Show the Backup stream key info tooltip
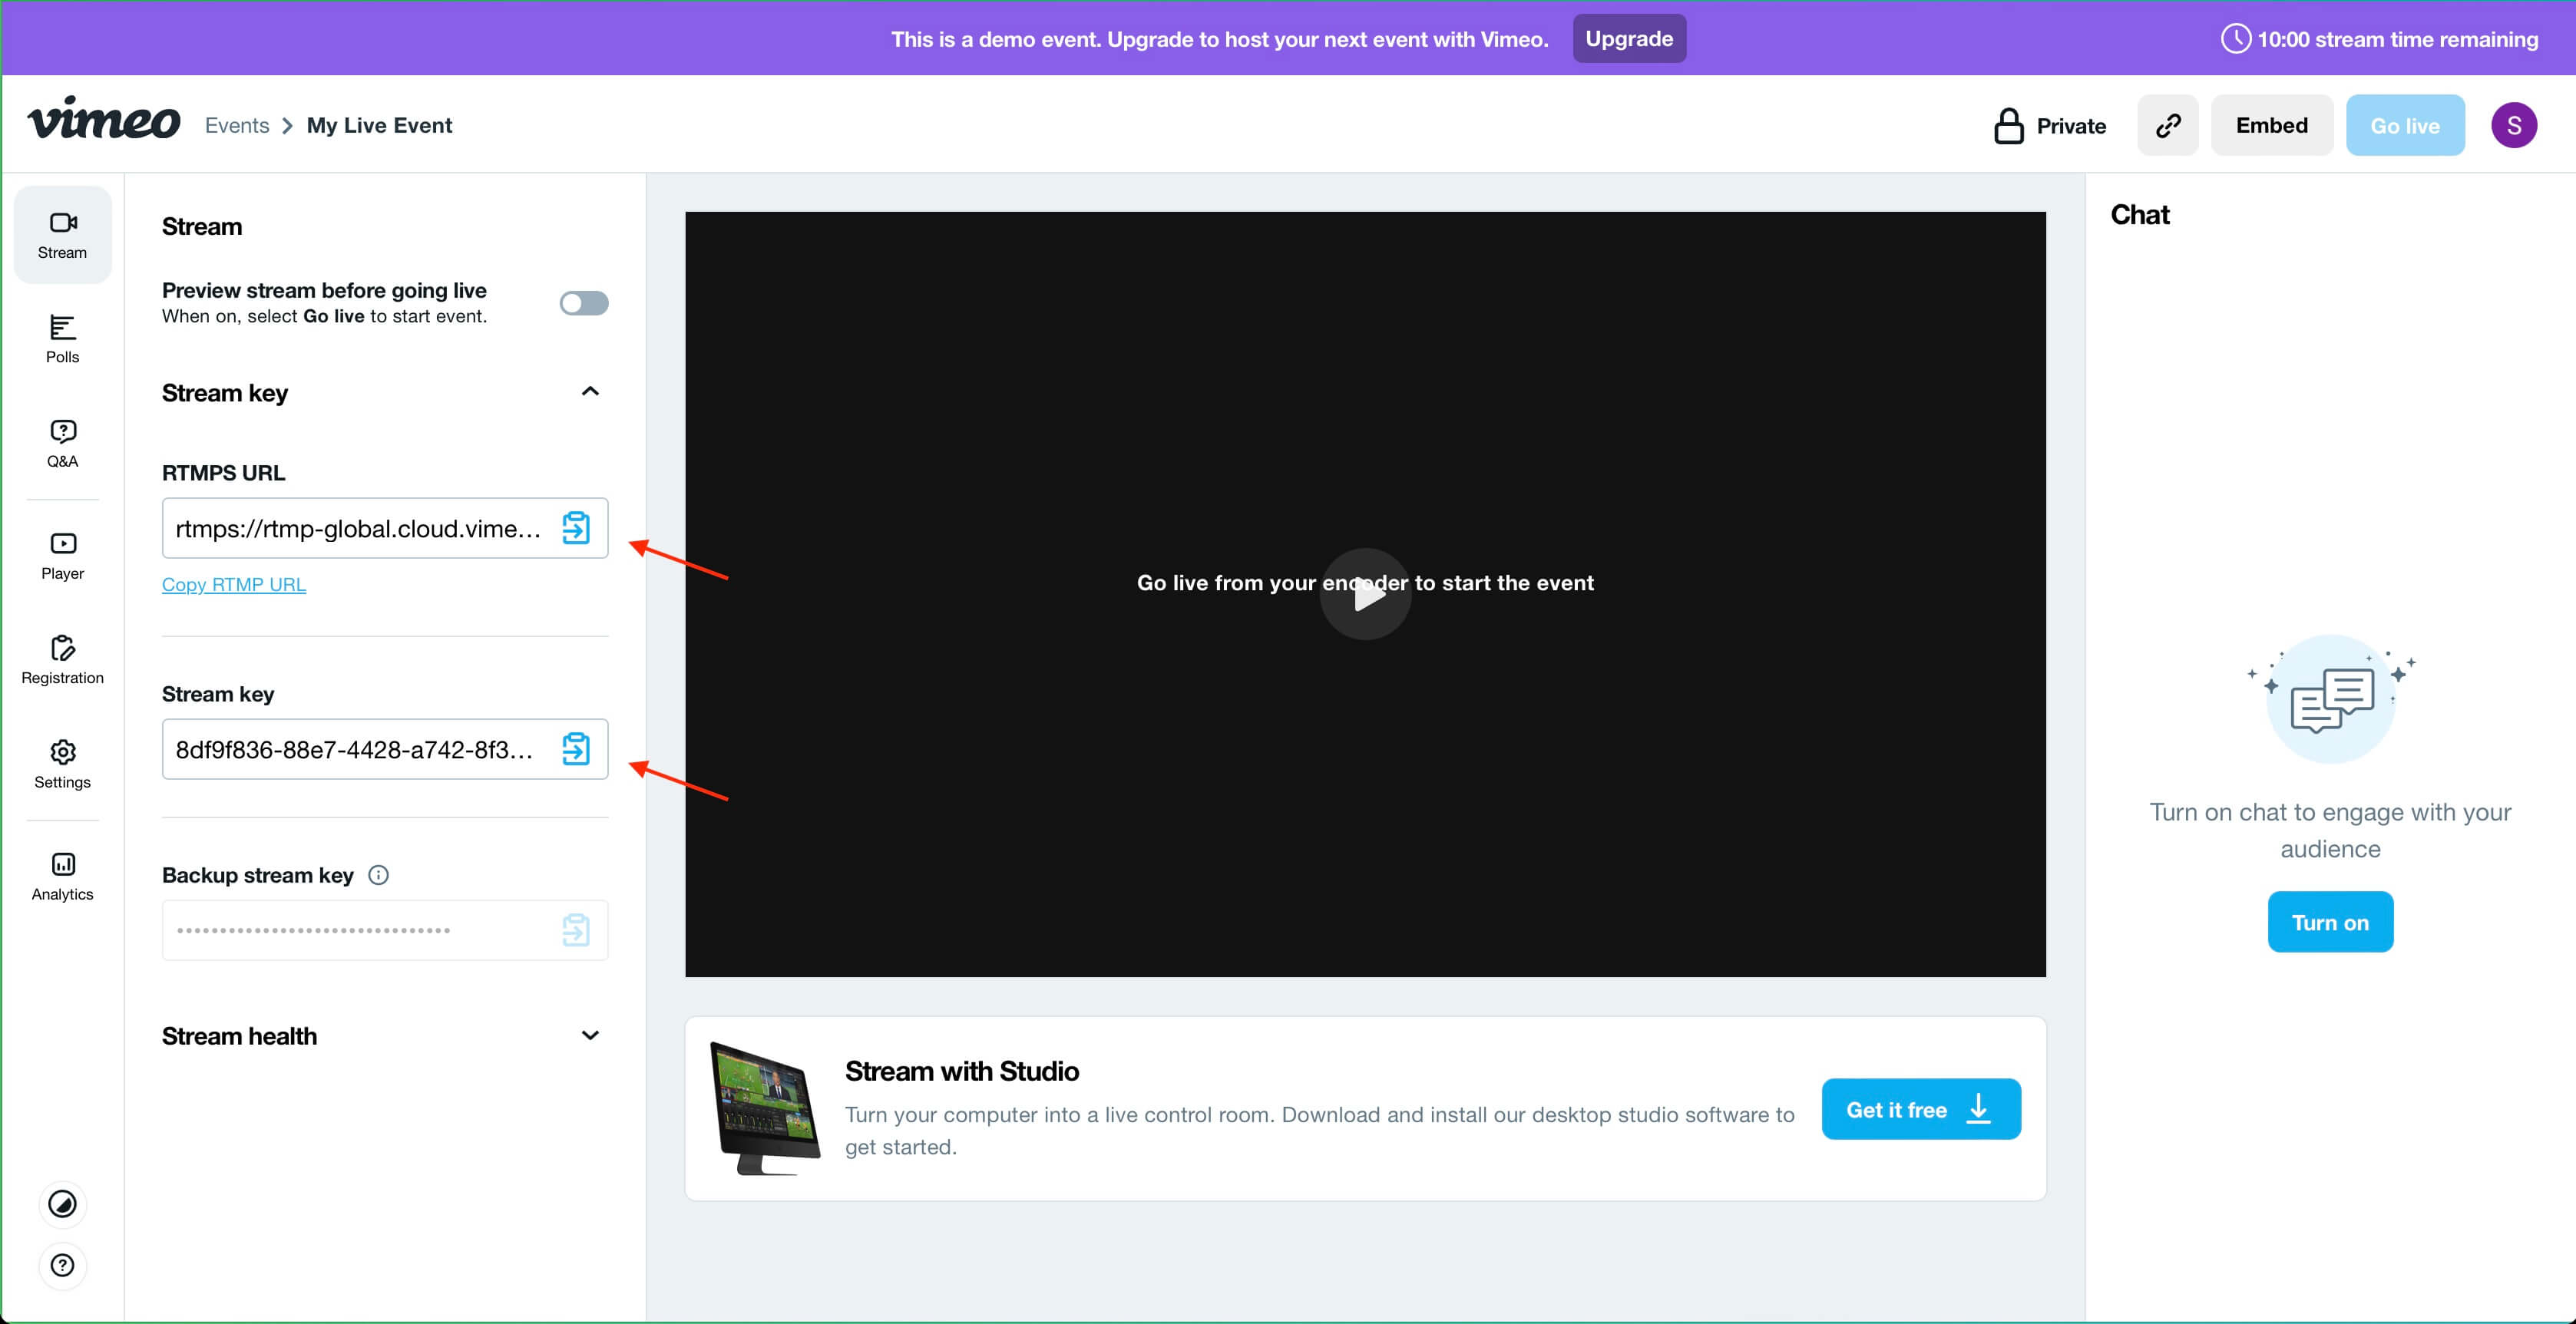2576x1324 pixels. 378,875
